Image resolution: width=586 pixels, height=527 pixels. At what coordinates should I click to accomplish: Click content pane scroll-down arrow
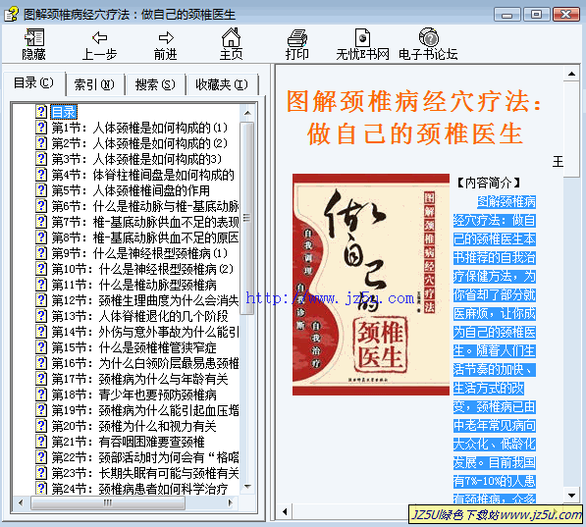point(571,496)
